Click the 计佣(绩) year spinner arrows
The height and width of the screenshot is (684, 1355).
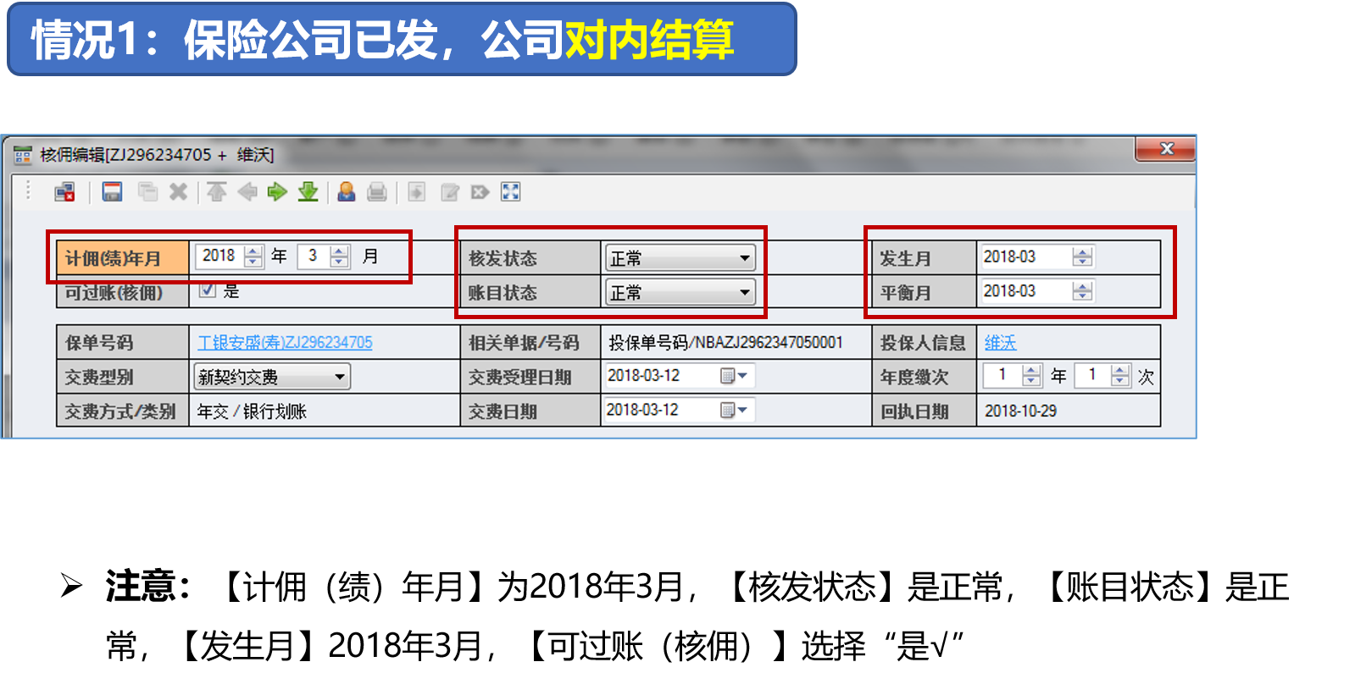click(x=253, y=256)
